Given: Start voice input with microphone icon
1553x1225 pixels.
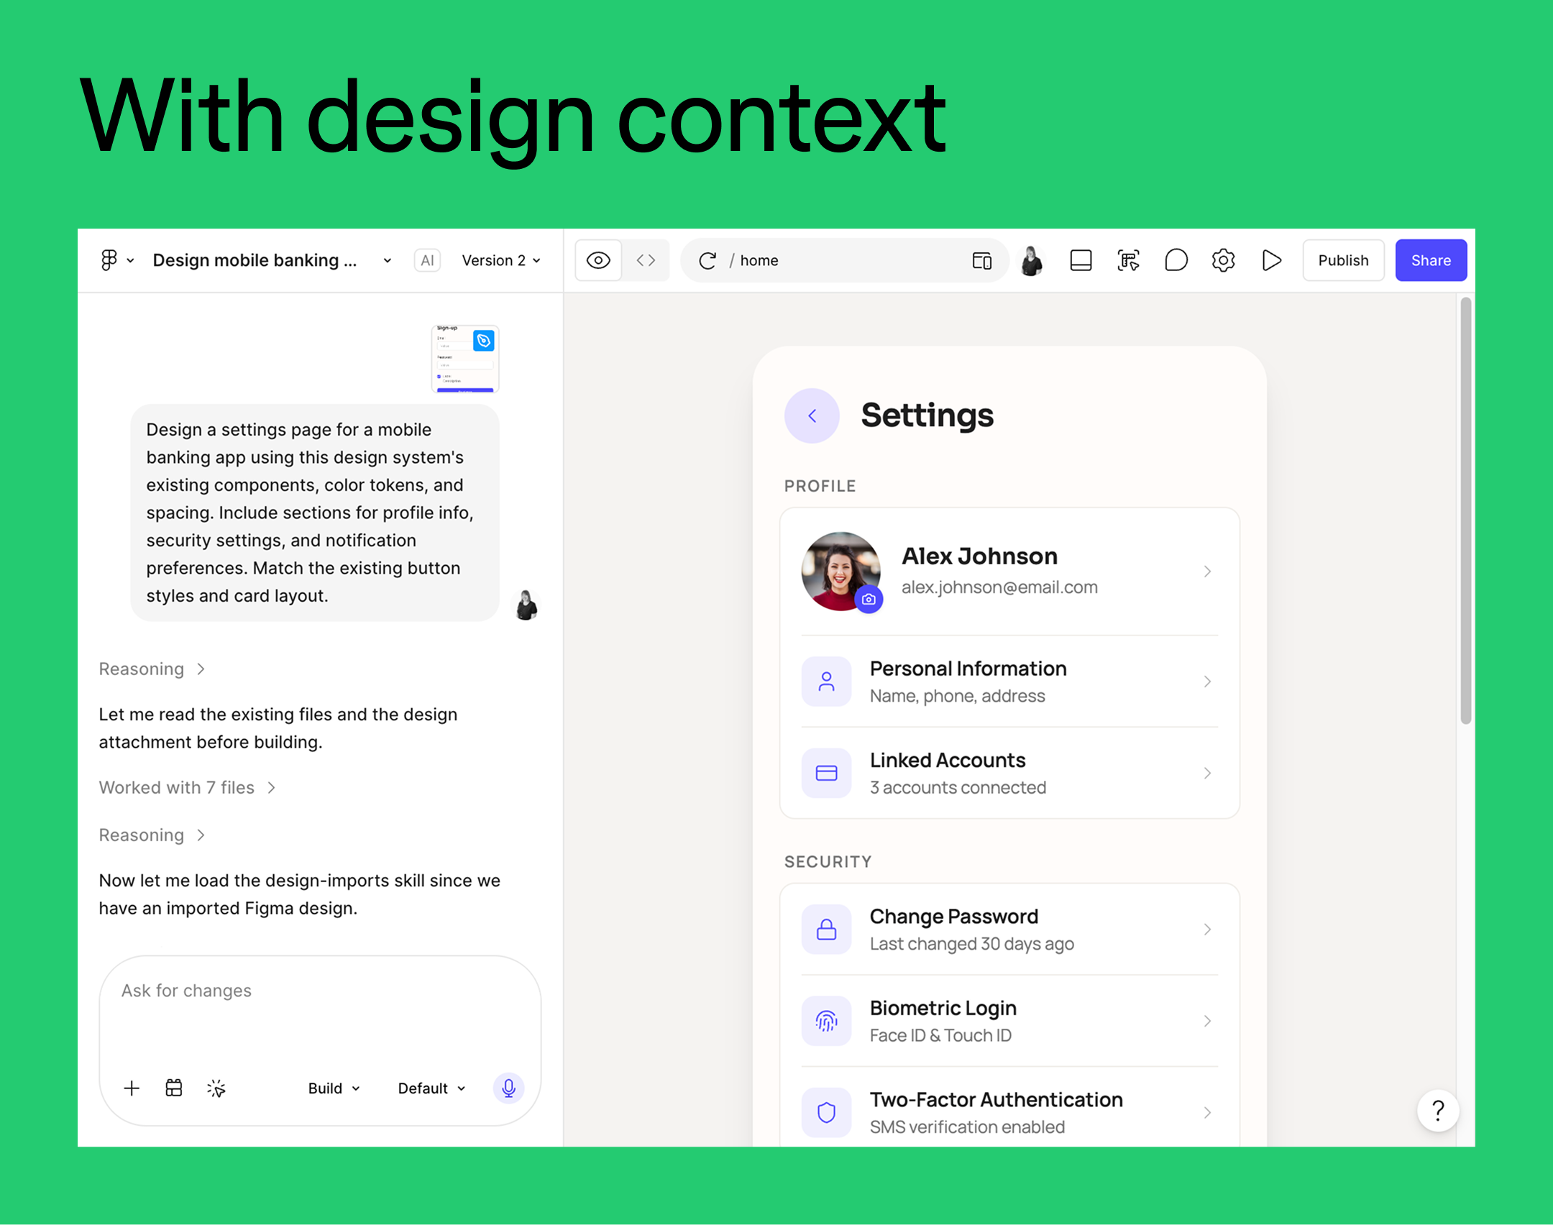Looking at the screenshot, I should [x=508, y=1088].
